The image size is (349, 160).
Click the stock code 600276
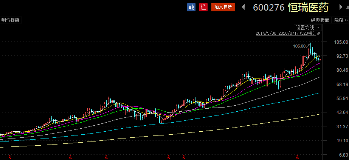point(268,8)
